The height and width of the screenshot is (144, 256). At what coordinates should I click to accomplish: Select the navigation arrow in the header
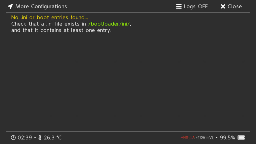pyautogui.click(x=10, y=6)
